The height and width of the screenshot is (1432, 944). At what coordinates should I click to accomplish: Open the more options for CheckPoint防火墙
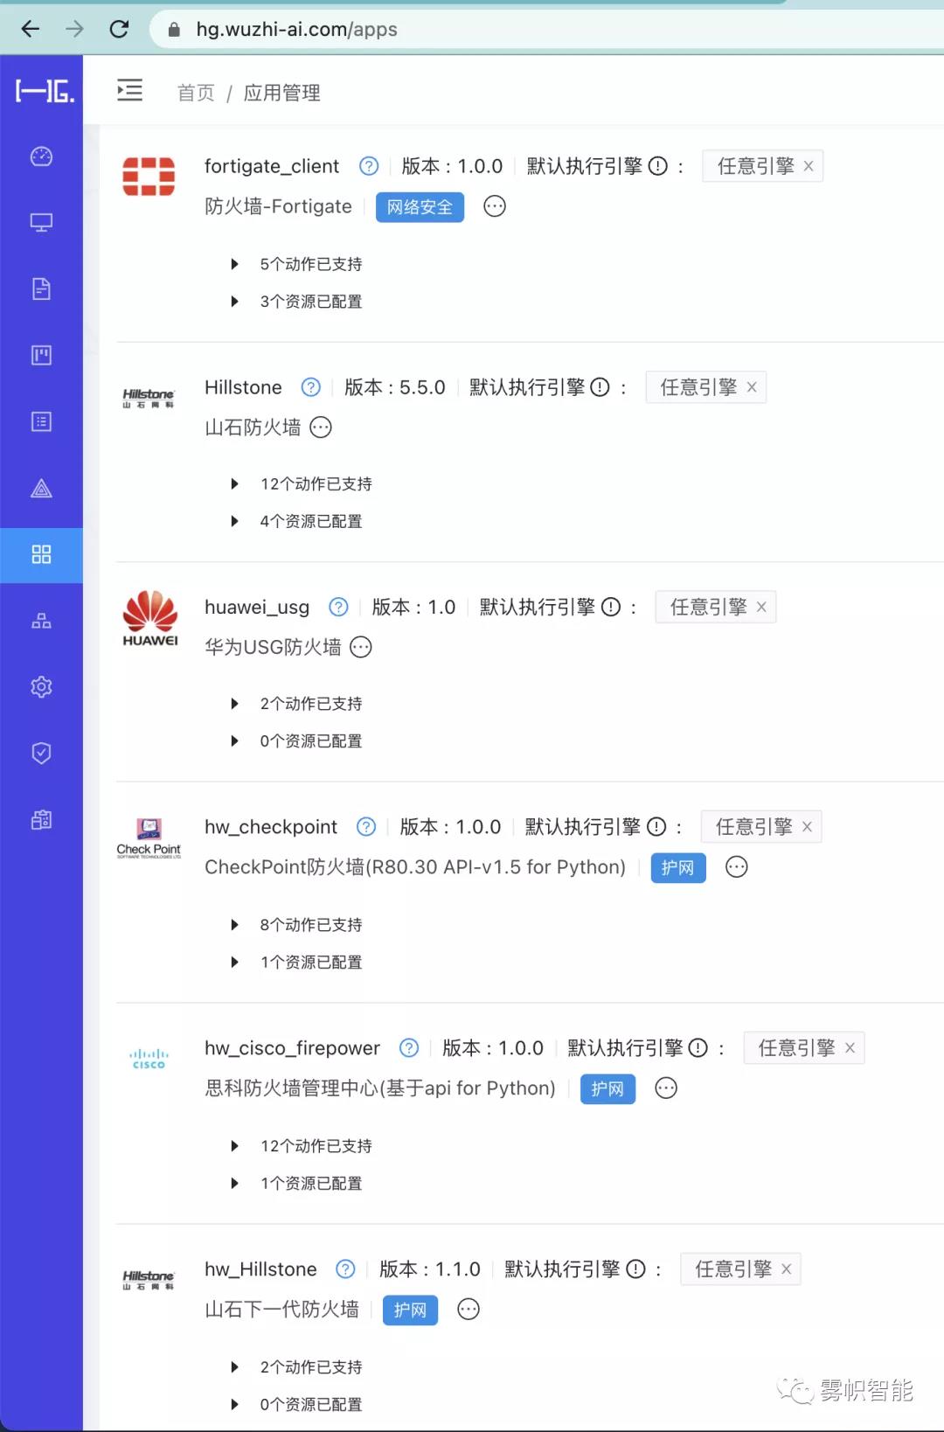tap(737, 867)
